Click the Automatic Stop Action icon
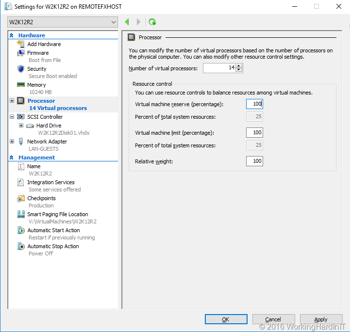 point(21,246)
